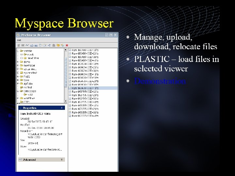Select the demo folder in tree

[x=27, y=62]
